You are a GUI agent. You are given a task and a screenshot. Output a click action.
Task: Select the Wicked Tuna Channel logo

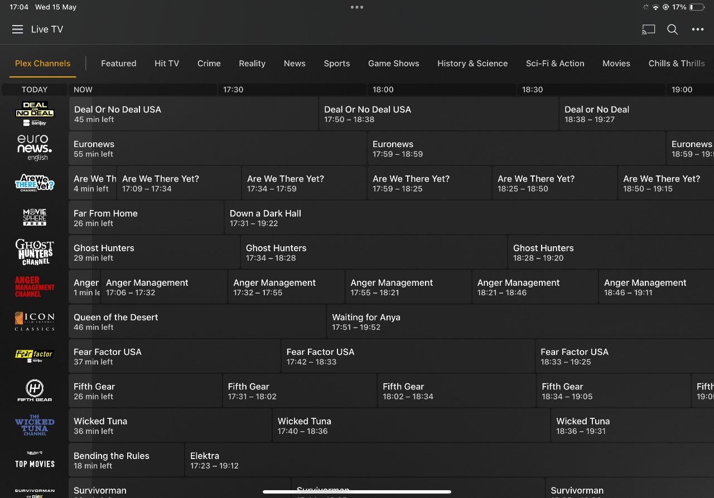point(35,425)
